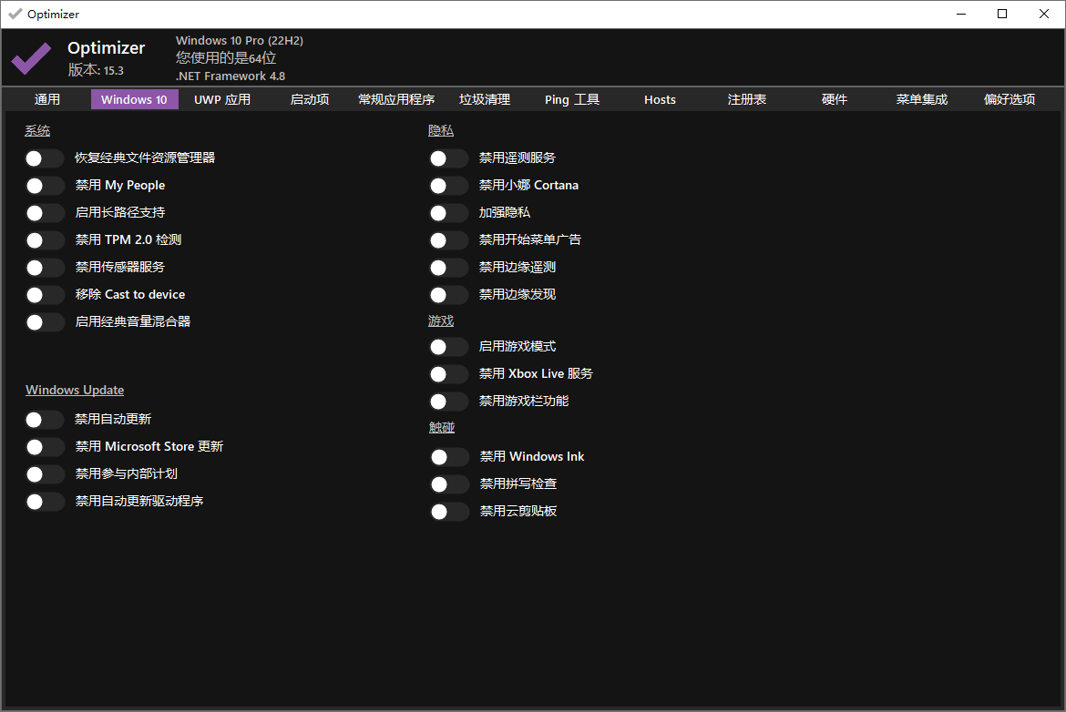
Task: Open the 启动项 tab
Action: point(310,99)
